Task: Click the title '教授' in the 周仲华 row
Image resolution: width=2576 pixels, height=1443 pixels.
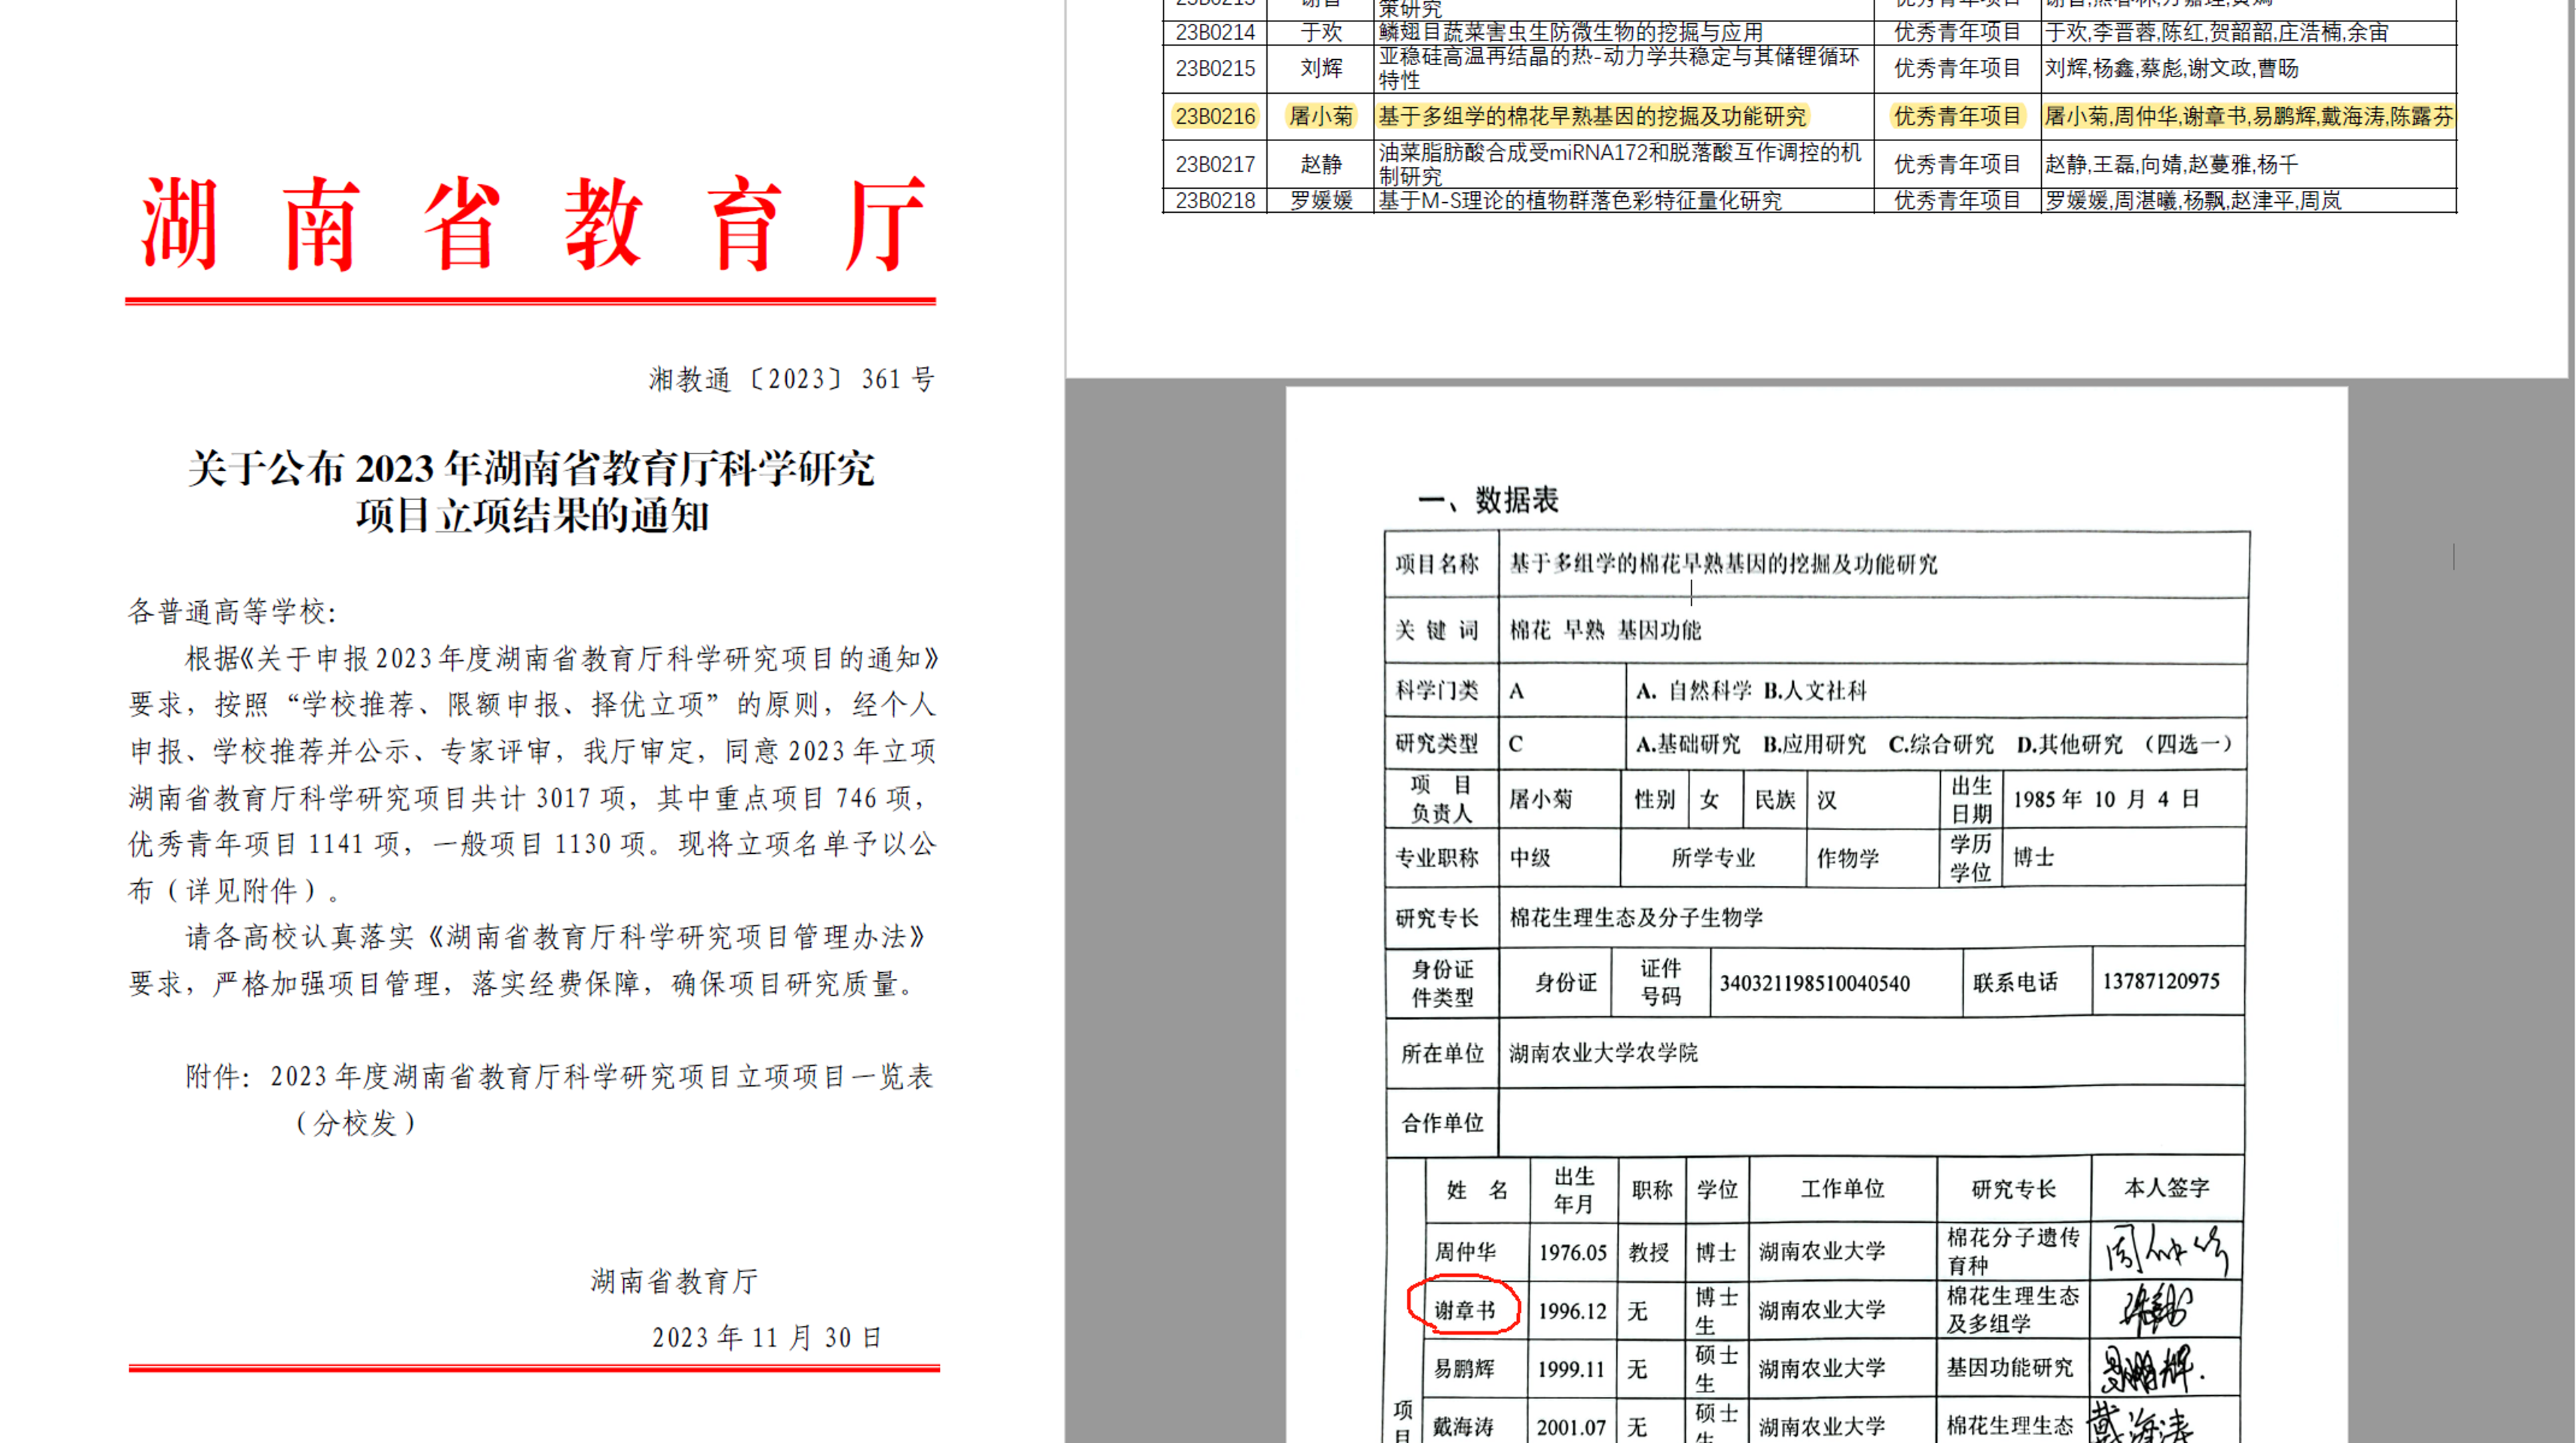Action: 1649,1252
